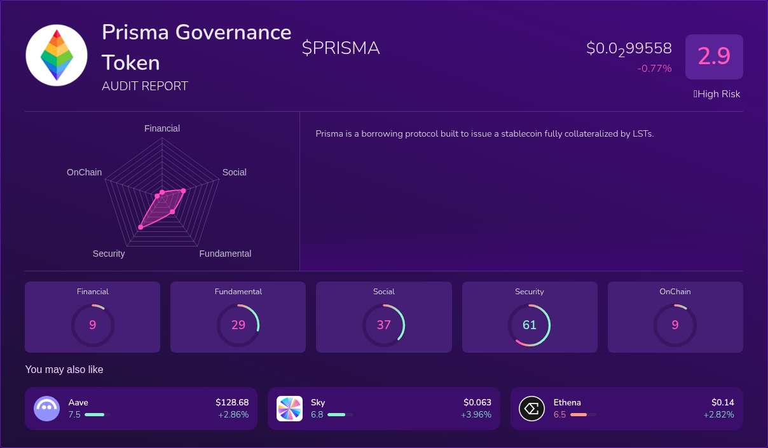Select the Aave token icon

[46, 409]
